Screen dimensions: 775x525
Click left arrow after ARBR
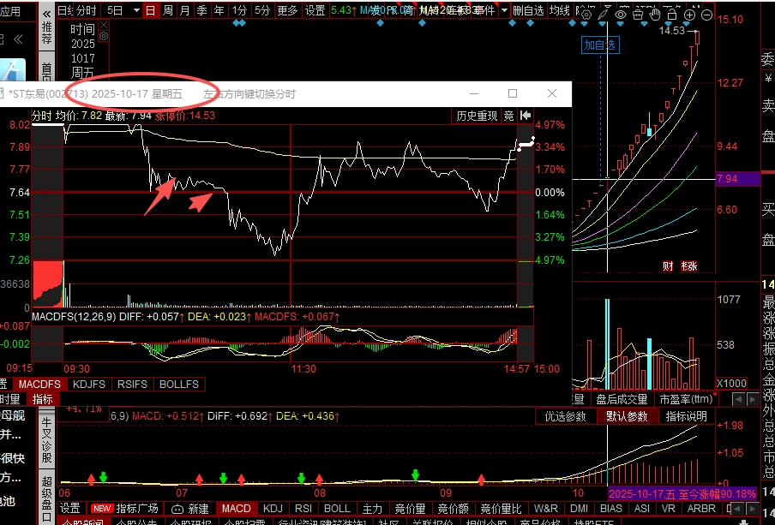tap(737, 508)
